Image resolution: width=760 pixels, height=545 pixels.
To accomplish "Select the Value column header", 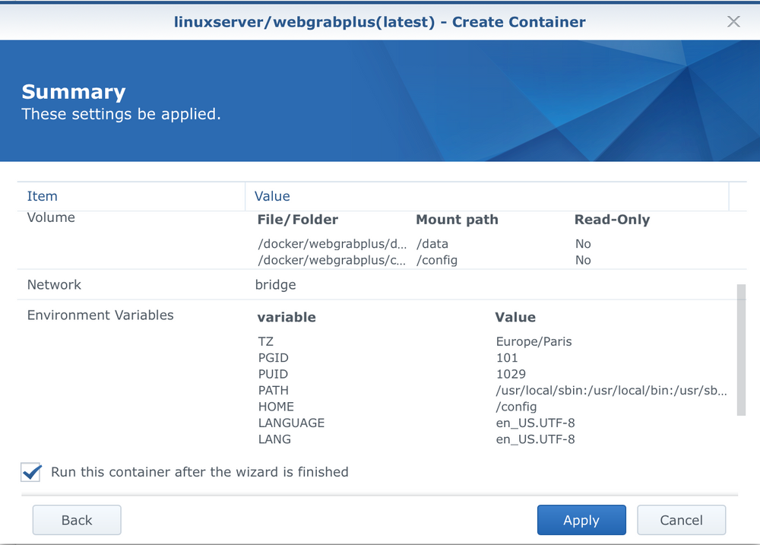I will [272, 196].
